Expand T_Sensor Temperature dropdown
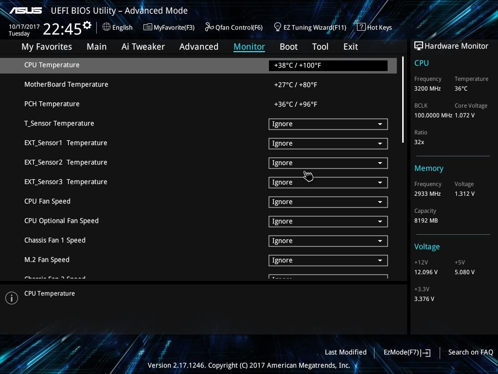 pos(328,124)
